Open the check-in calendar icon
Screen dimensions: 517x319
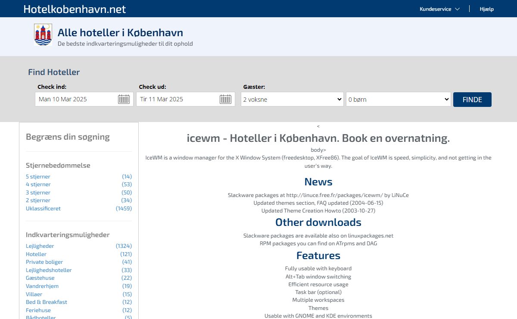click(x=124, y=99)
